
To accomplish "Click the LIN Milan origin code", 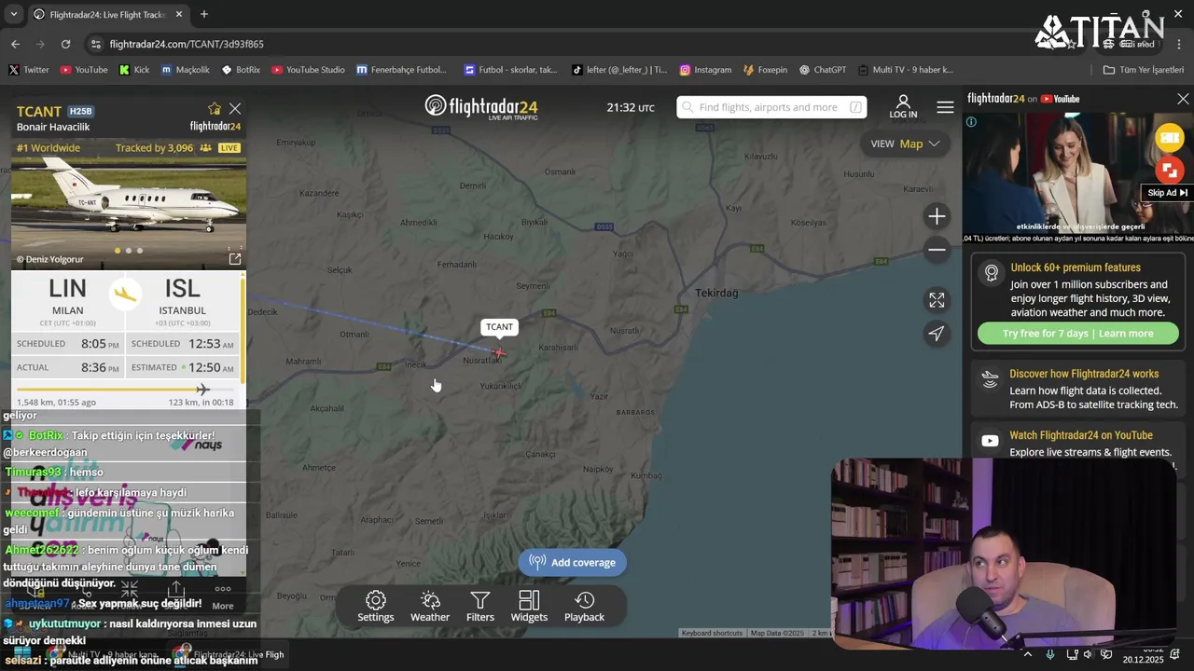I will 67,289.
